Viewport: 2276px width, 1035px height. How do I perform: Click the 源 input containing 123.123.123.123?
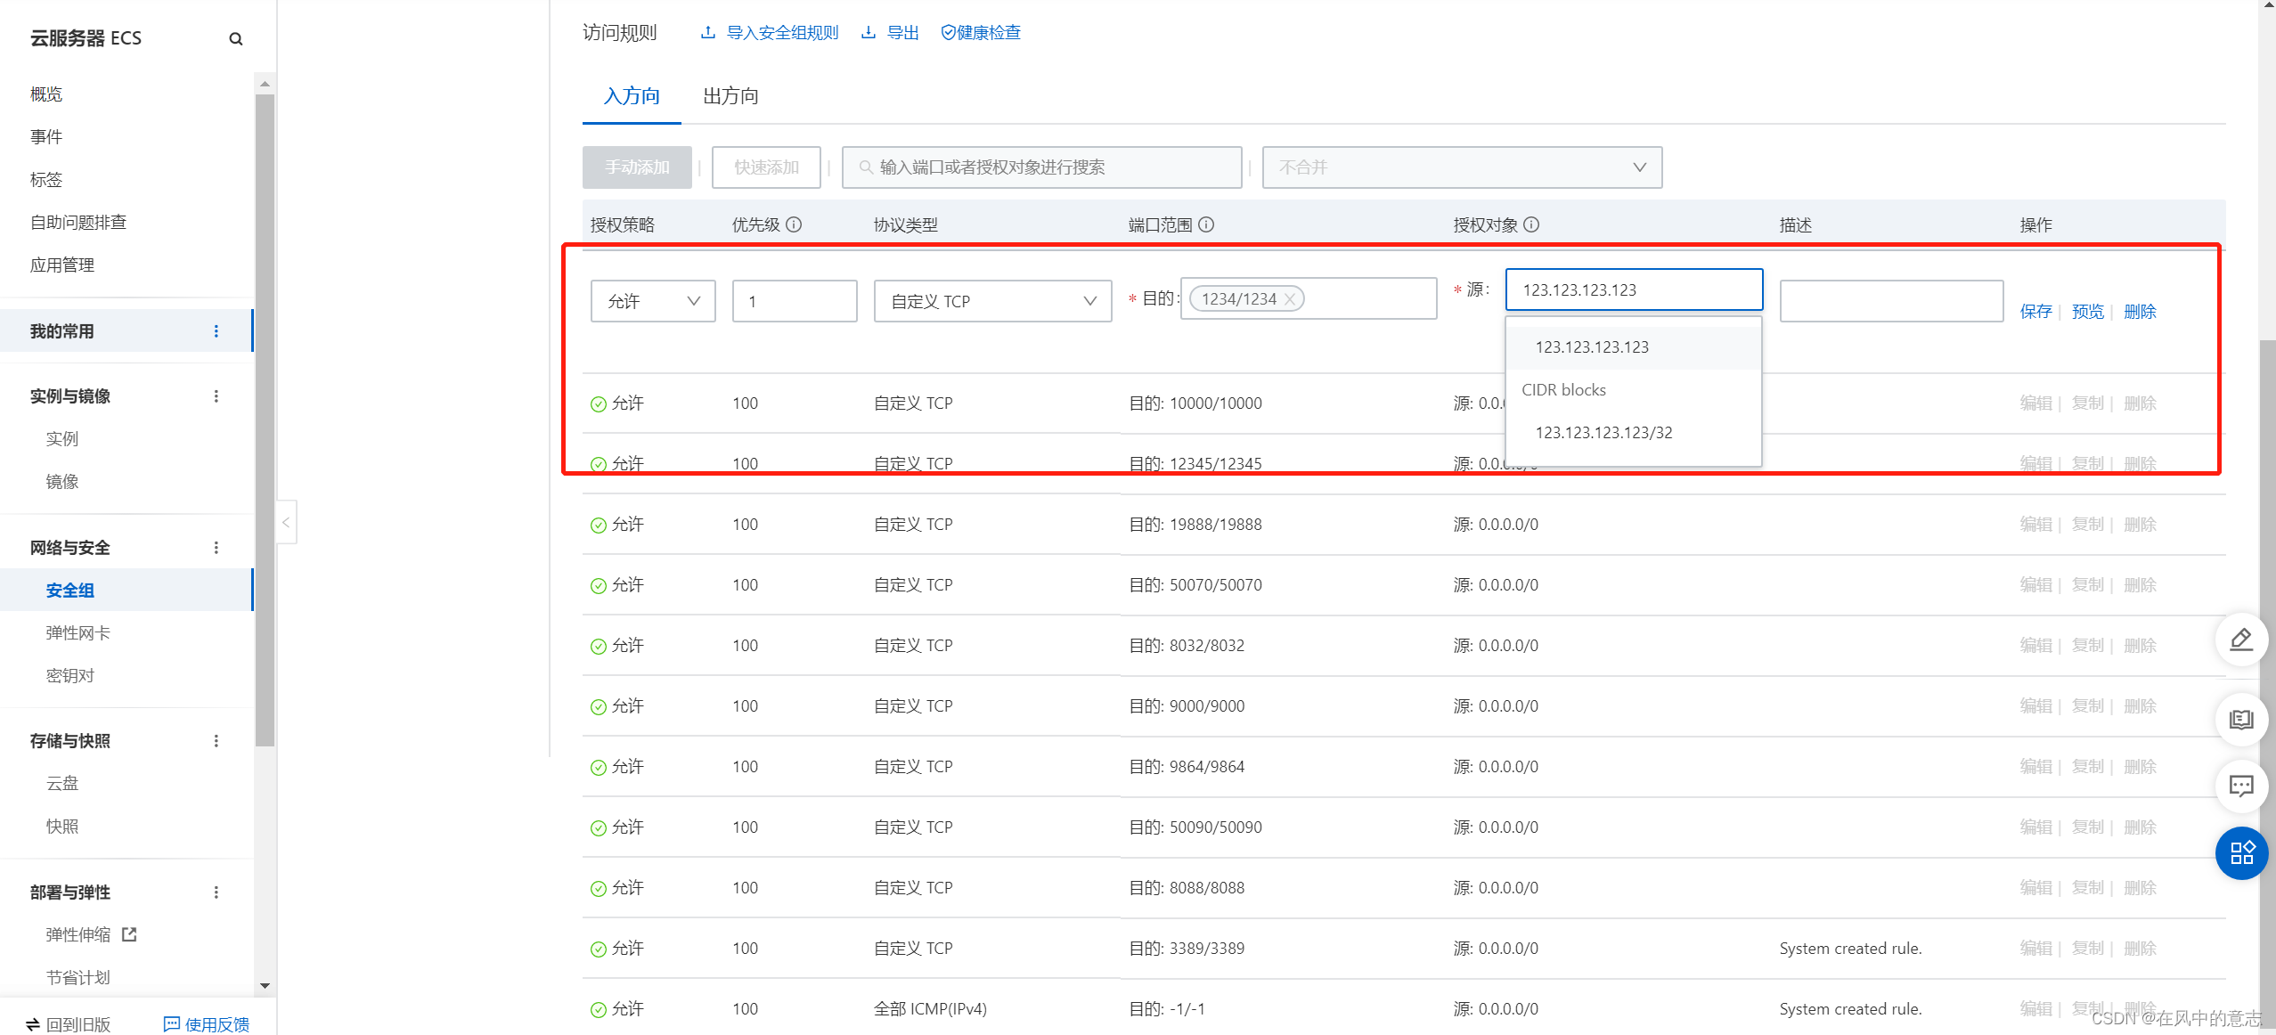click(x=1634, y=289)
